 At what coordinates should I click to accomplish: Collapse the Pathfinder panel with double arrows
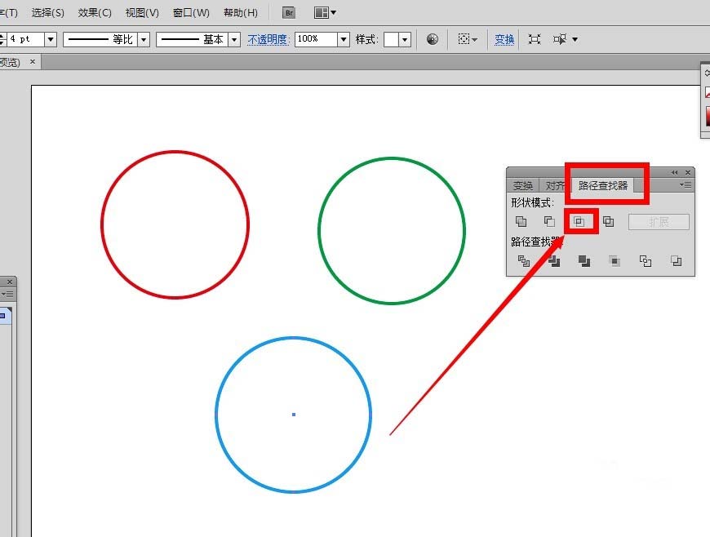click(675, 172)
